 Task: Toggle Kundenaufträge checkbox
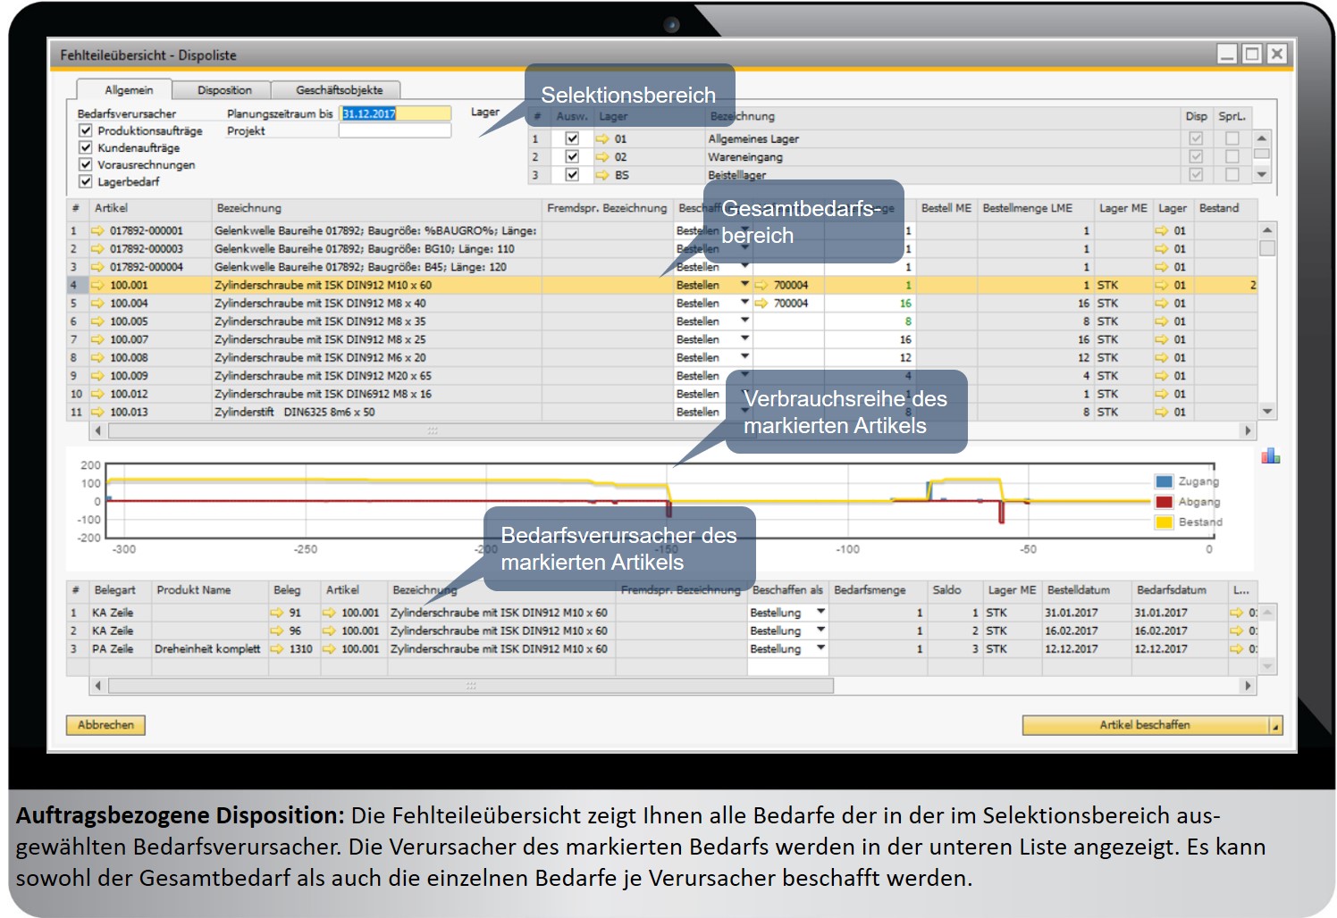click(86, 147)
